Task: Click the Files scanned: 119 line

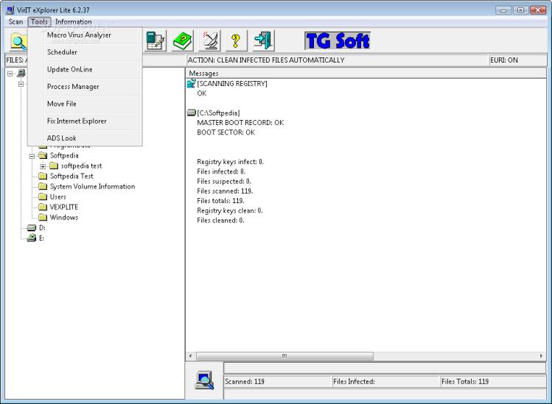Action: click(x=225, y=191)
